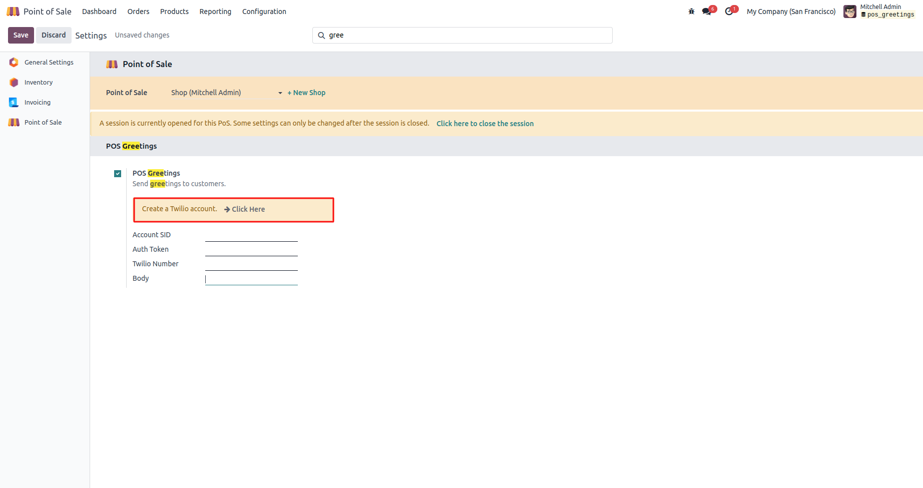Expand the Shop (Mitchell Admin) dropdown arrow
Screen dimensions: 923x488
point(280,93)
